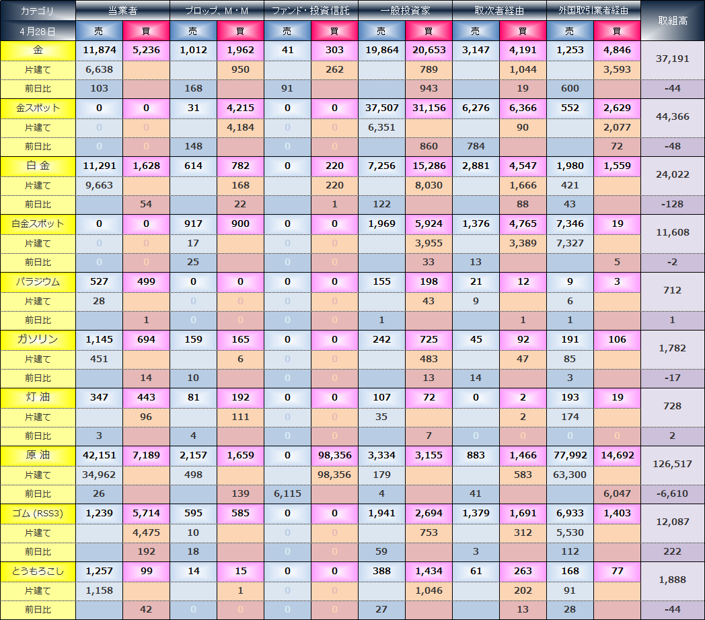
Task: Select the 9,663 cell
Action: [x=100, y=185]
